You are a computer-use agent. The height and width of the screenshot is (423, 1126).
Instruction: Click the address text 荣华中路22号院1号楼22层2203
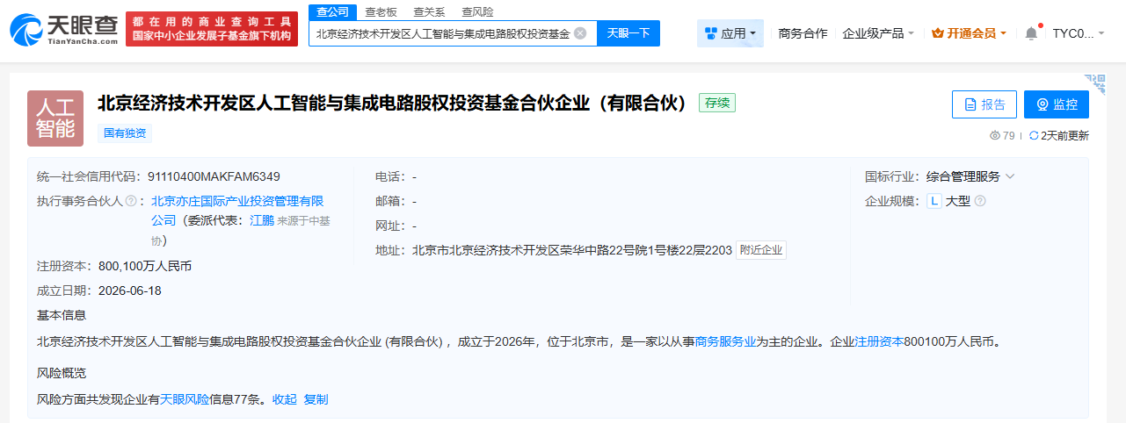pyautogui.click(x=646, y=250)
